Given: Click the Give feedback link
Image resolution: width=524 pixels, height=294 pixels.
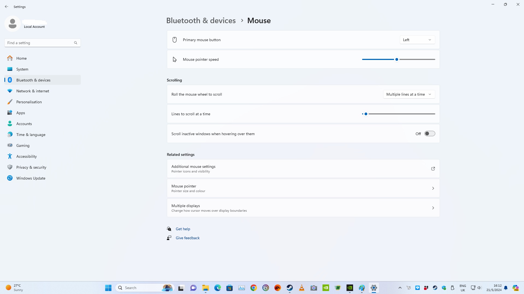Looking at the screenshot, I should 188,238.
